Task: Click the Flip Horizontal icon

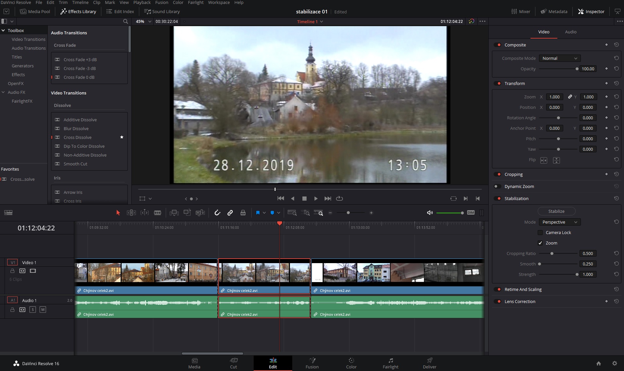Action: point(544,160)
